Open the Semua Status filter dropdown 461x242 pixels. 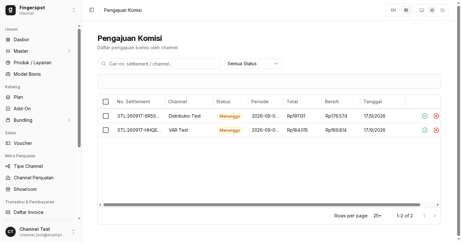(253, 64)
